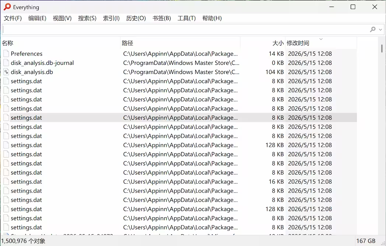386x246 pixels.
Task: Click the 0 KB size cell
Action: point(278,63)
